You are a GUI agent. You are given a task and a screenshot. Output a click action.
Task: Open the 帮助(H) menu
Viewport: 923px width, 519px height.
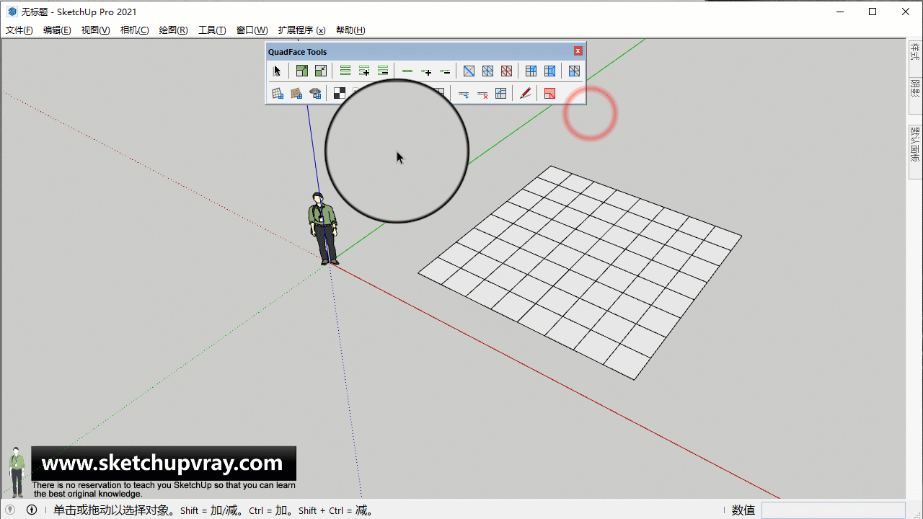tap(350, 30)
